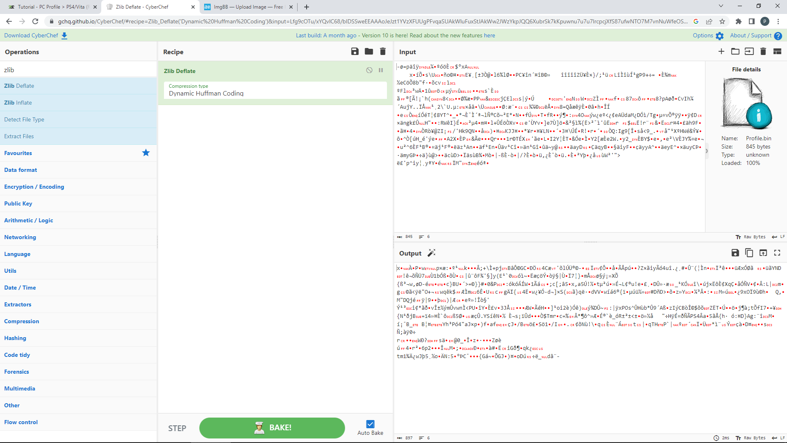This screenshot has height=443, width=787.
Task: Change input character encoding Raw Bytes
Action: 751,237
